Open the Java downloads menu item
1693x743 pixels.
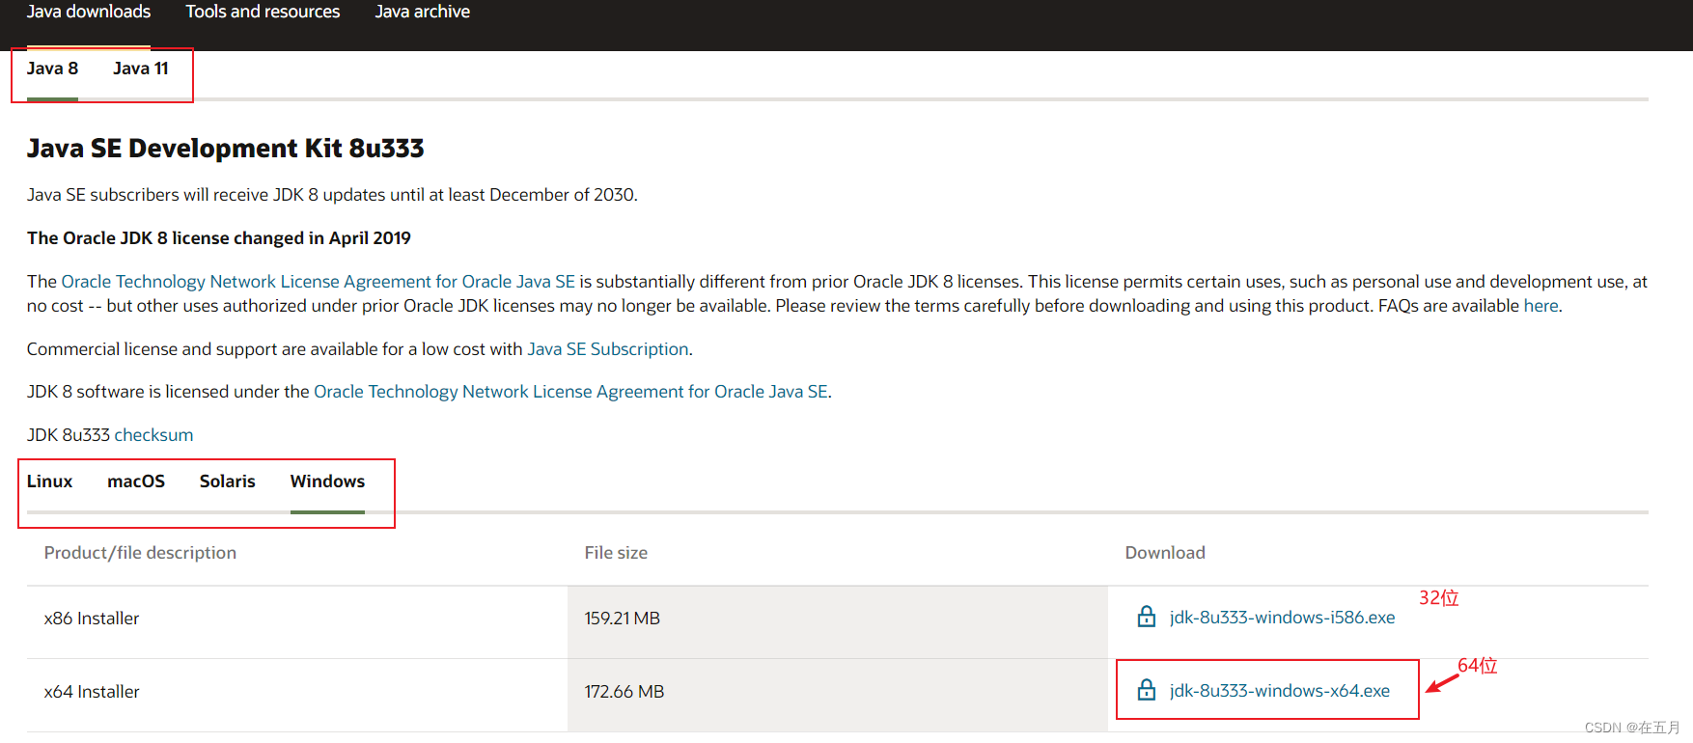click(x=89, y=12)
